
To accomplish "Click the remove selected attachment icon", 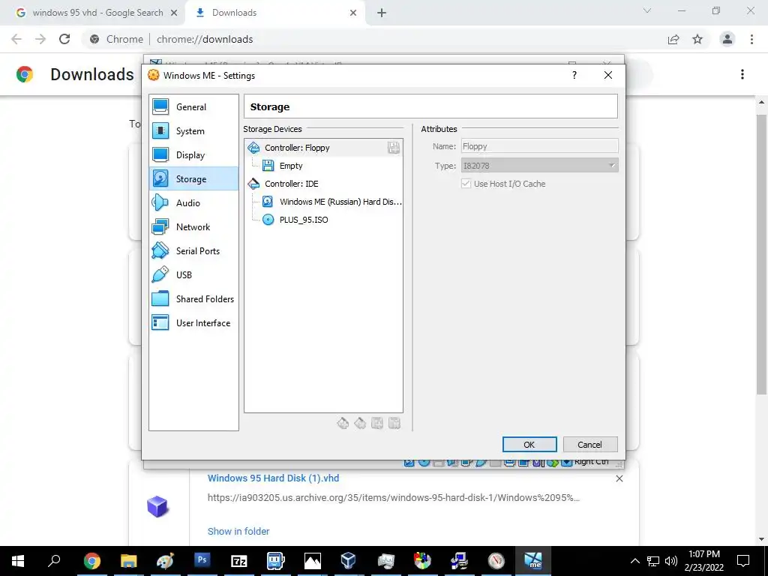I will point(394,423).
